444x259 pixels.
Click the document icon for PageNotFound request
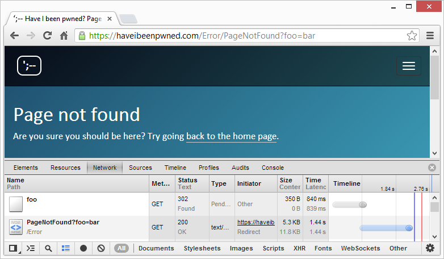click(x=15, y=227)
